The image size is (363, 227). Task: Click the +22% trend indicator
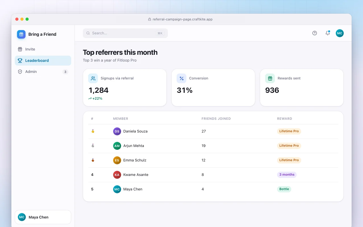pyautogui.click(x=95, y=98)
